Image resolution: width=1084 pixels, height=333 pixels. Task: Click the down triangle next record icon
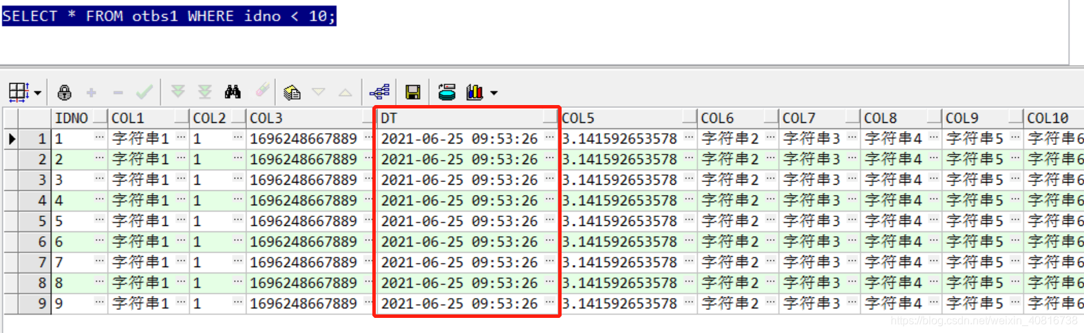pyautogui.click(x=319, y=92)
